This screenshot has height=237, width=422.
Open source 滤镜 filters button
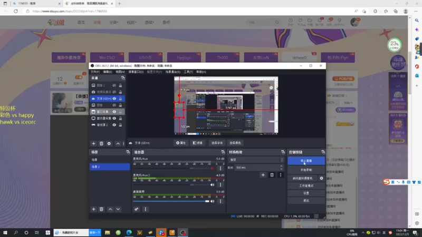197,143
